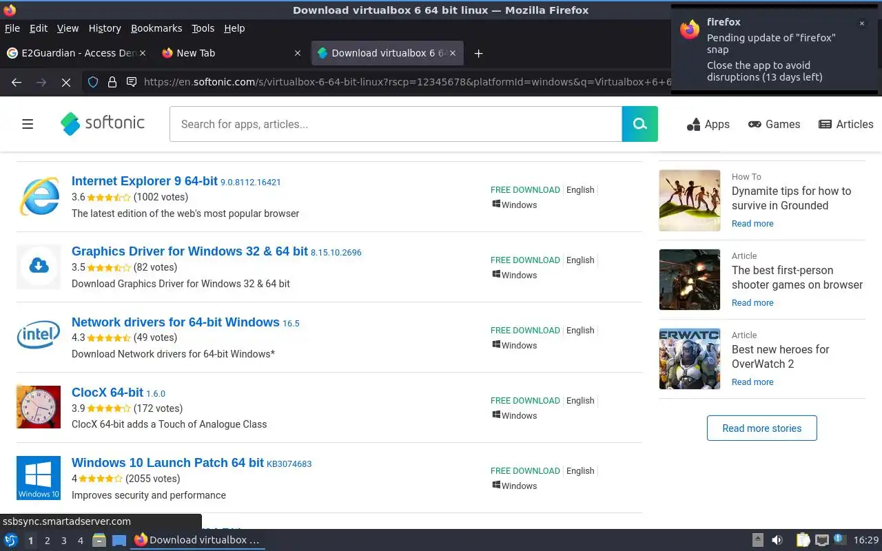Click FREE DOWNLOAD for Windows 10 Launch Patch
Screen dimensions: 882x551
(525, 471)
